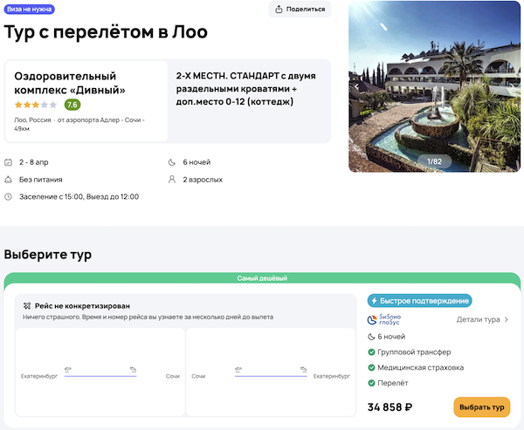The image size is (524, 430).
Task: Click the person icon beside 2 взрослых
Action: (x=171, y=180)
